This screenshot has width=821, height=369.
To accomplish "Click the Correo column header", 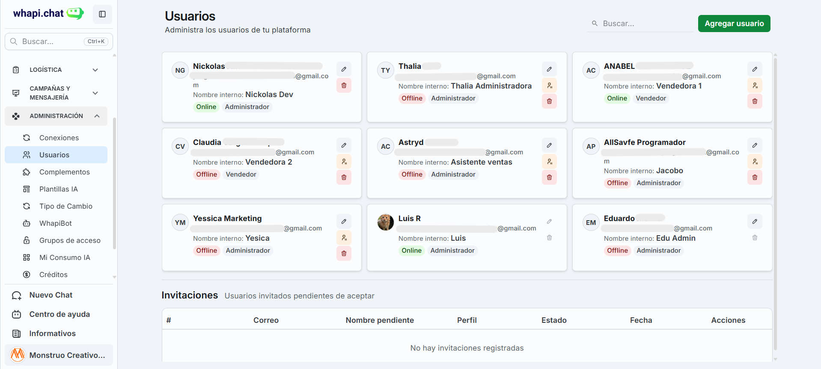I will (x=266, y=320).
